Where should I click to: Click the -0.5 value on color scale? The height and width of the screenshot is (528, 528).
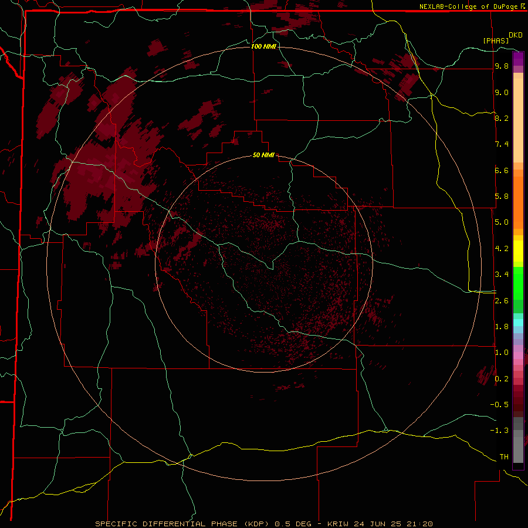click(x=499, y=405)
